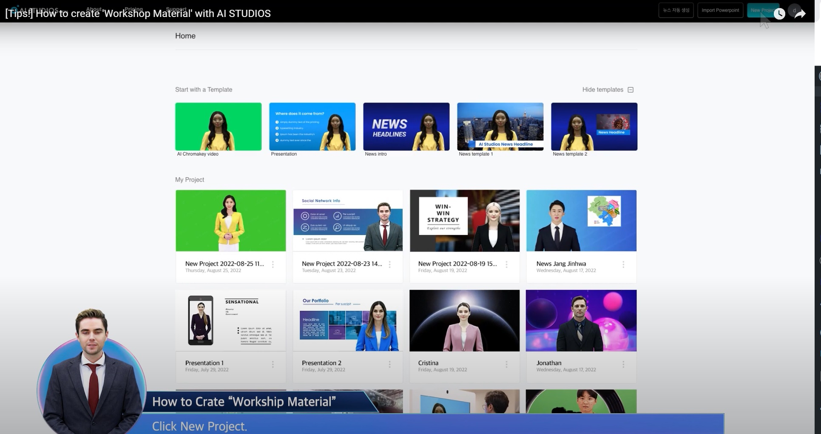Click the Import Powerpoint button
Viewport: 821px width, 434px height.
coord(720,10)
